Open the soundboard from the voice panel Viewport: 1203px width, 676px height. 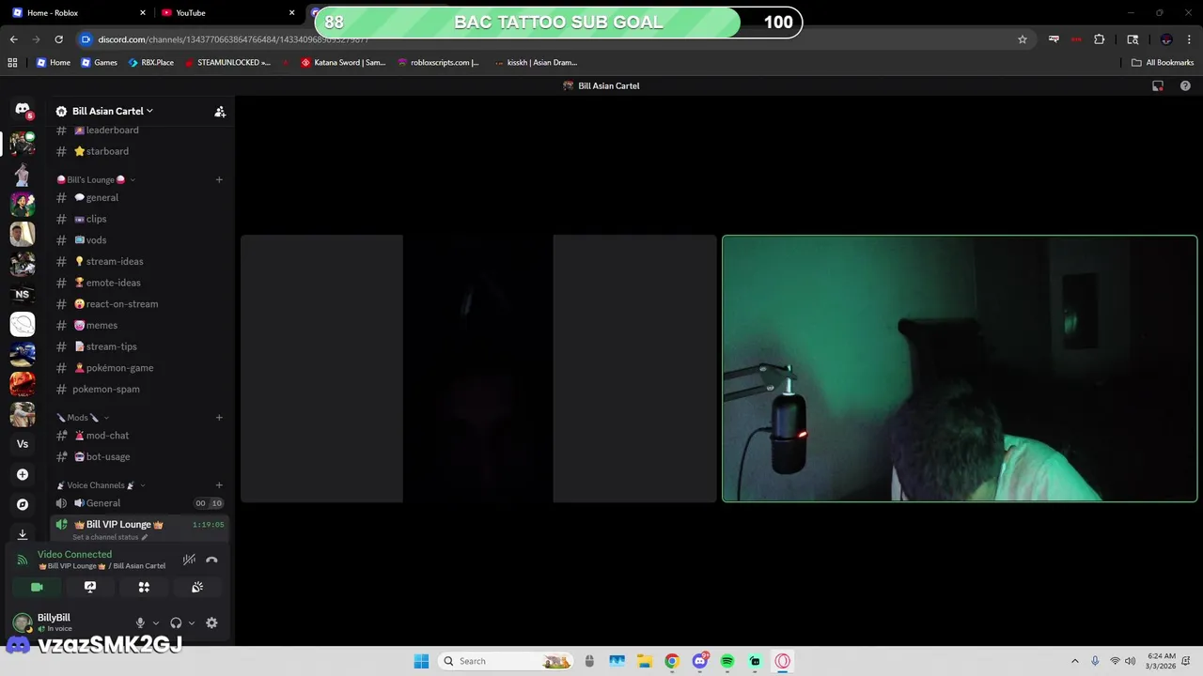197,587
